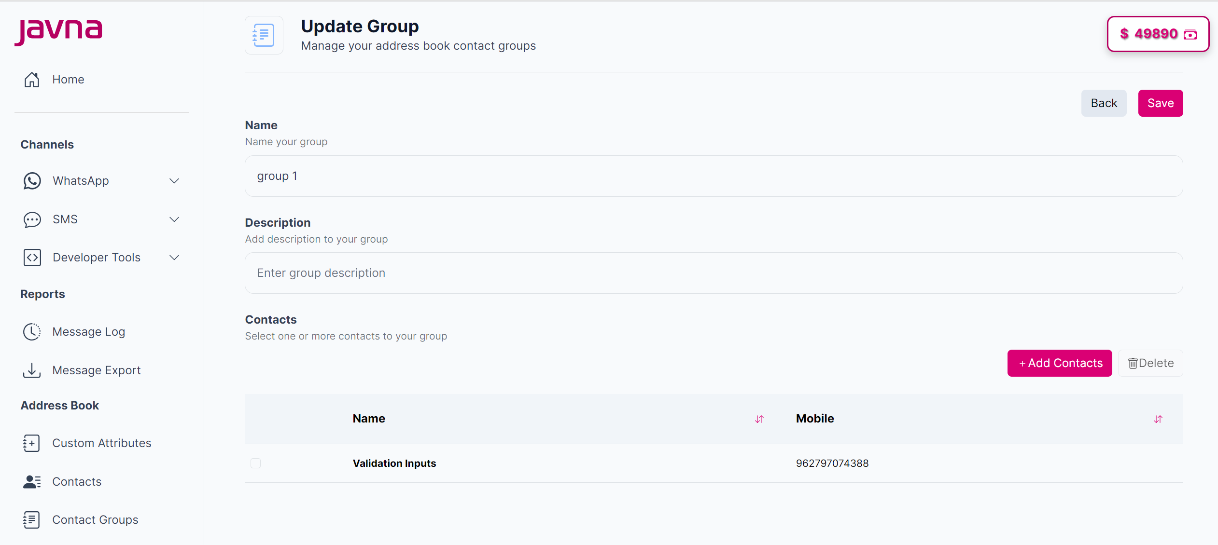The height and width of the screenshot is (545, 1218).
Task: Click the SMS chat bubble icon
Action: [x=31, y=219]
